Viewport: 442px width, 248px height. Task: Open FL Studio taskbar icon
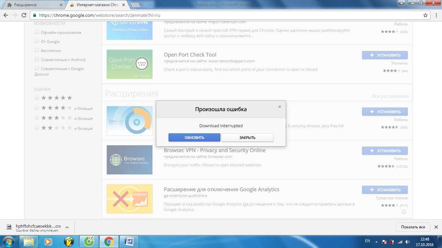point(69,241)
